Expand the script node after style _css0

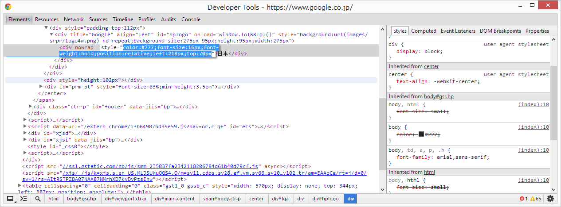(x=25, y=153)
